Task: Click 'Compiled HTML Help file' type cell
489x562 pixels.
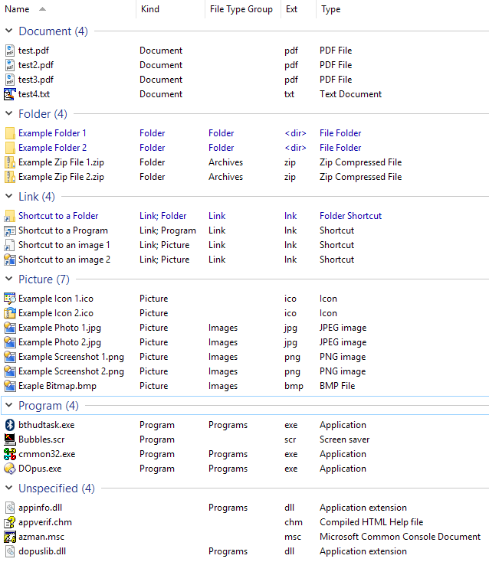Action: 371,522
